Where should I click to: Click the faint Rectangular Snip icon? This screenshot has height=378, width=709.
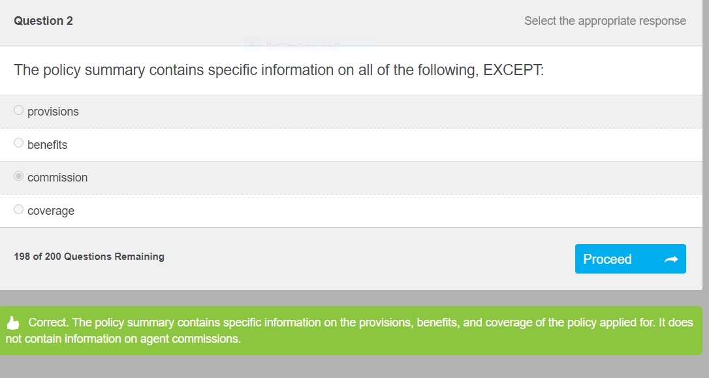tap(252, 45)
